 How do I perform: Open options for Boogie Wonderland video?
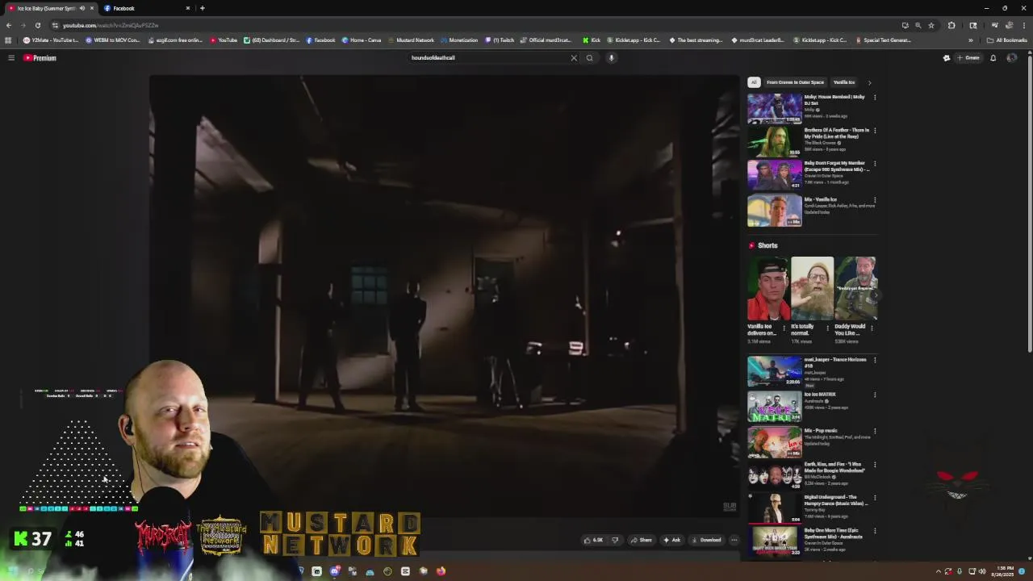point(875,465)
